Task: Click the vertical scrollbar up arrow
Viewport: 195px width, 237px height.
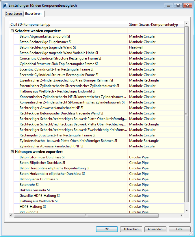Action: pyautogui.click(x=187, y=24)
